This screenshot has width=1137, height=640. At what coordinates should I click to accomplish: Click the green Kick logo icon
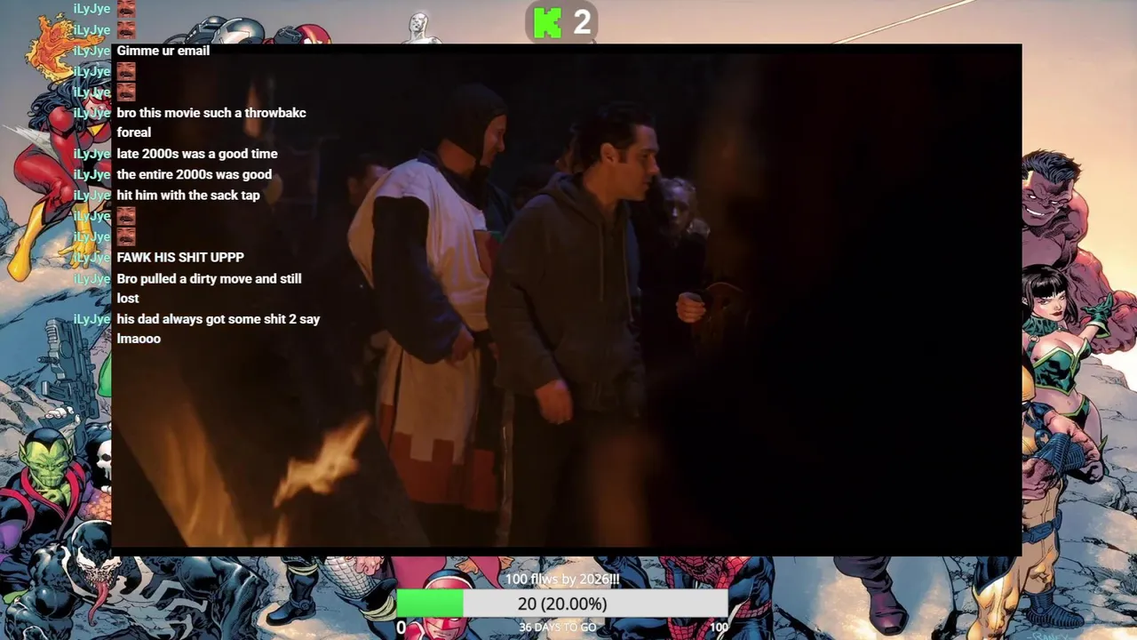[x=547, y=22]
